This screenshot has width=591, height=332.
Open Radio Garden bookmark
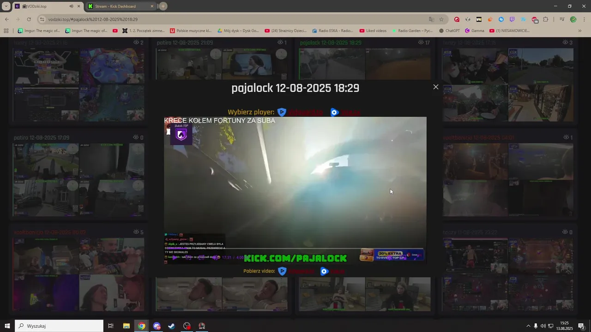pos(412,31)
